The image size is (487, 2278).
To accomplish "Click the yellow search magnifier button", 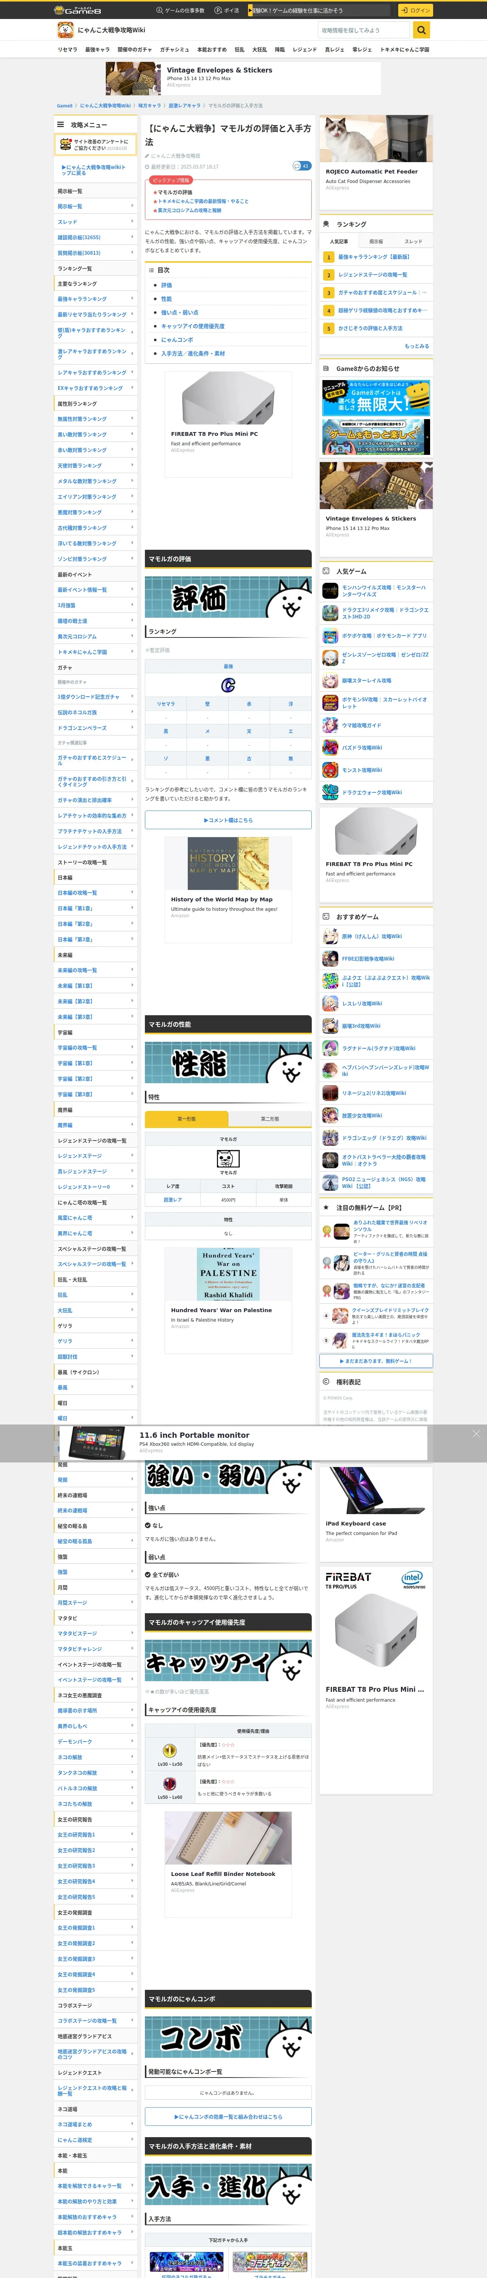I will point(422,30).
